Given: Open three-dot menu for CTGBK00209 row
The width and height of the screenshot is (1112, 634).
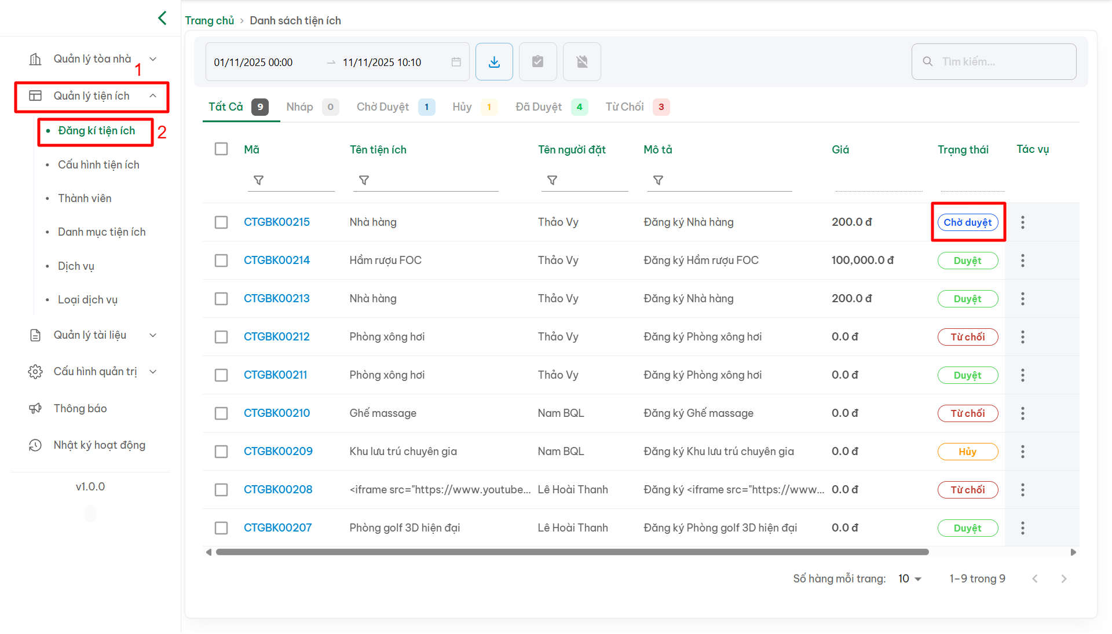Looking at the screenshot, I should tap(1023, 452).
